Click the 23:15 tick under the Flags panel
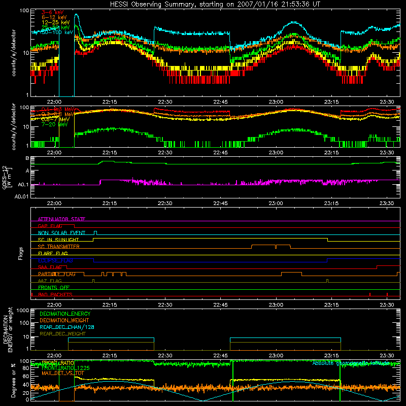 (x=331, y=305)
